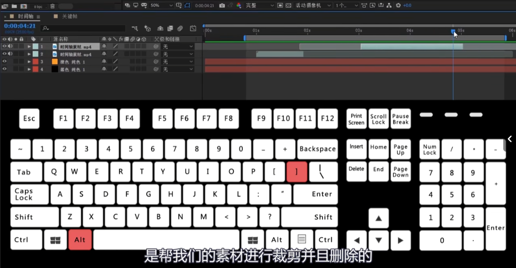This screenshot has height=268, width=516.
Task: Open the graph editor icon
Action: pos(193,28)
